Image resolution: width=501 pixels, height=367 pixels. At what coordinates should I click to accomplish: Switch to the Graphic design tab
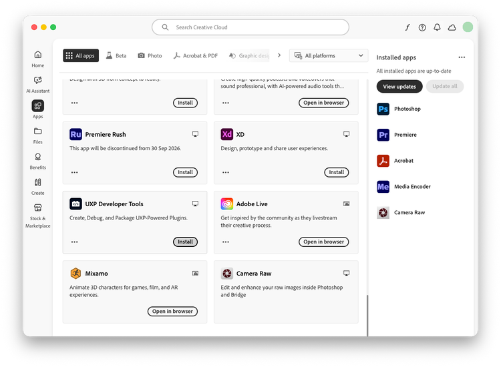click(x=249, y=55)
